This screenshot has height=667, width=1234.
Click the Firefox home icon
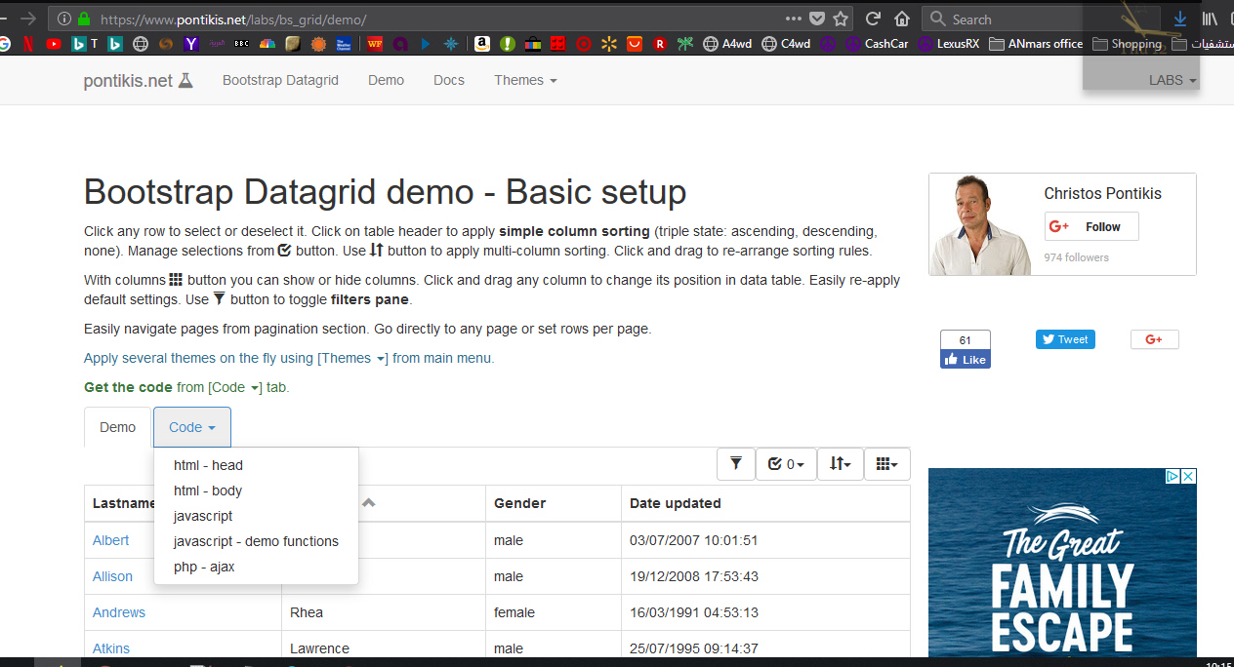pos(902,19)
